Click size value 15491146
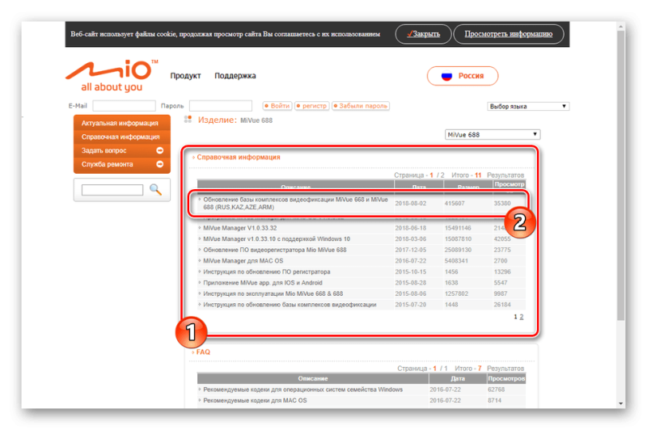This screenshot has height=430, width=647. click(458, 228)
